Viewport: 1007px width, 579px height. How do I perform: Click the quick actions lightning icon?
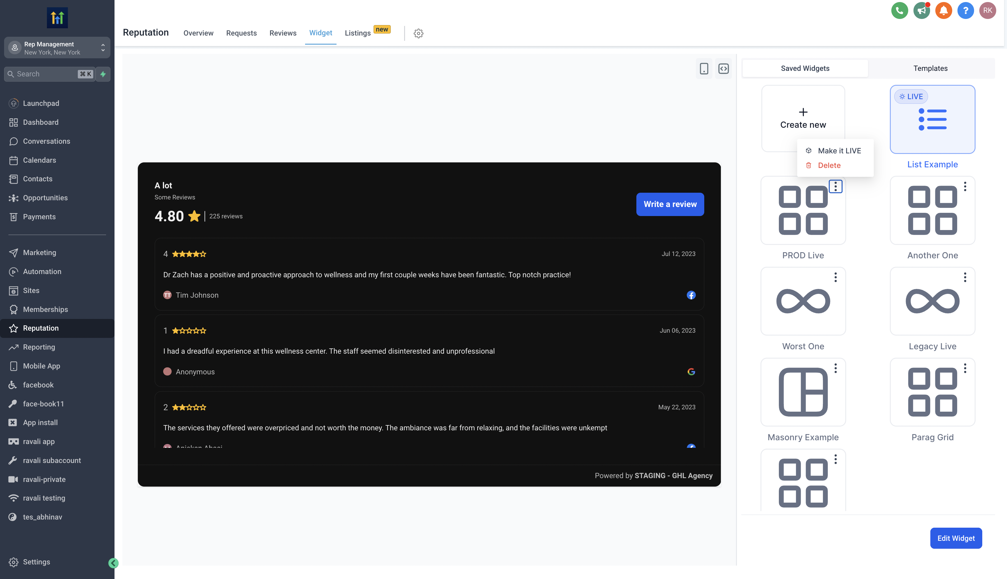click(x=103, y=74)
